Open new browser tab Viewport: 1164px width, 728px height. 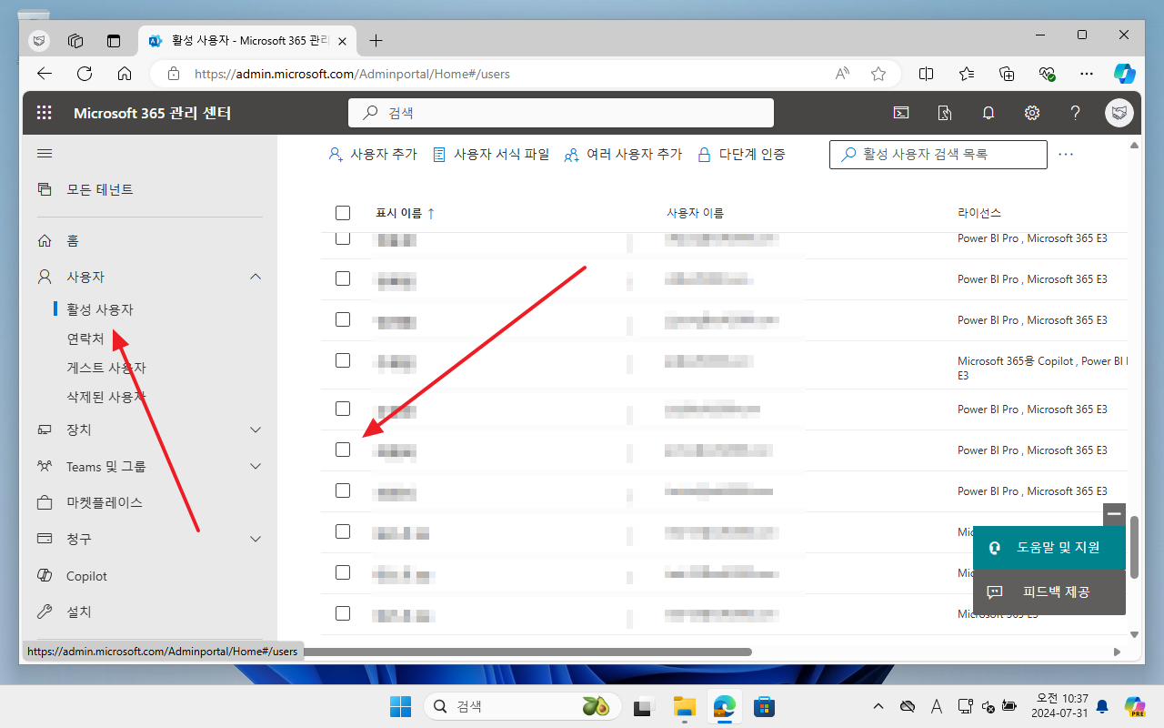376,41
